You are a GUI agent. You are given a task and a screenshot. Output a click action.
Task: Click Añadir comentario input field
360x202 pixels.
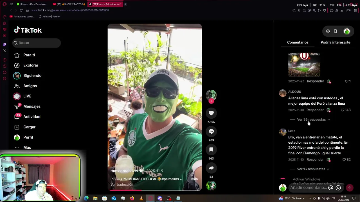coord(309,188)
